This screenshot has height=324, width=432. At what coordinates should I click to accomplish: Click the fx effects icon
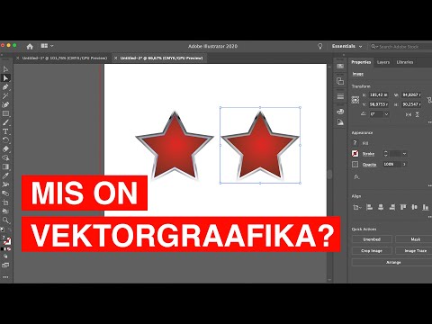pos(356,177)
